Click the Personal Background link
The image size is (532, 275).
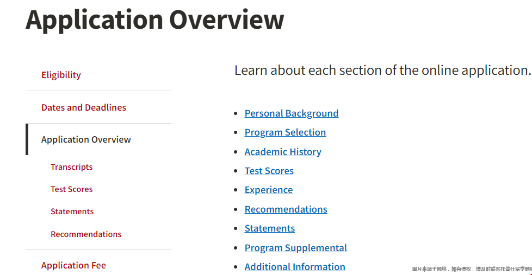(x=291, y=113)
